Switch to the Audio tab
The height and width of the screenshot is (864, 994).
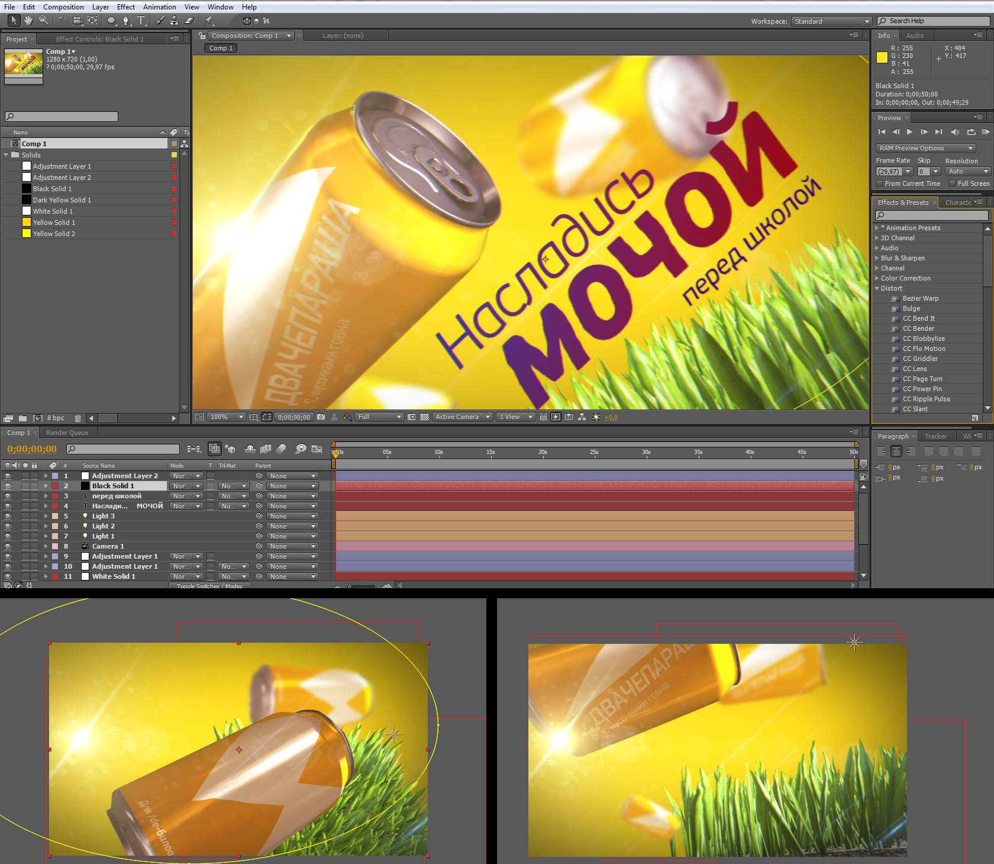[915, 36]
